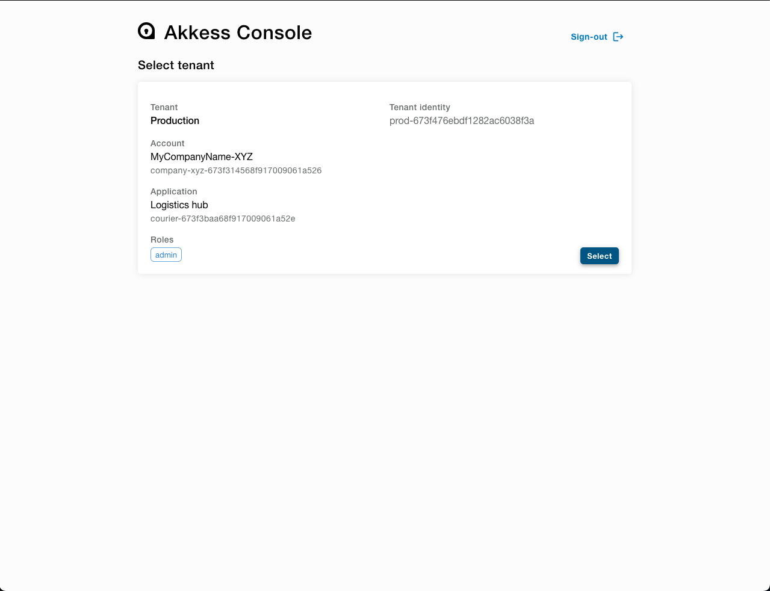Click the Logistics hub application name
Screen dimensions: 770x591
click(179, 205)
